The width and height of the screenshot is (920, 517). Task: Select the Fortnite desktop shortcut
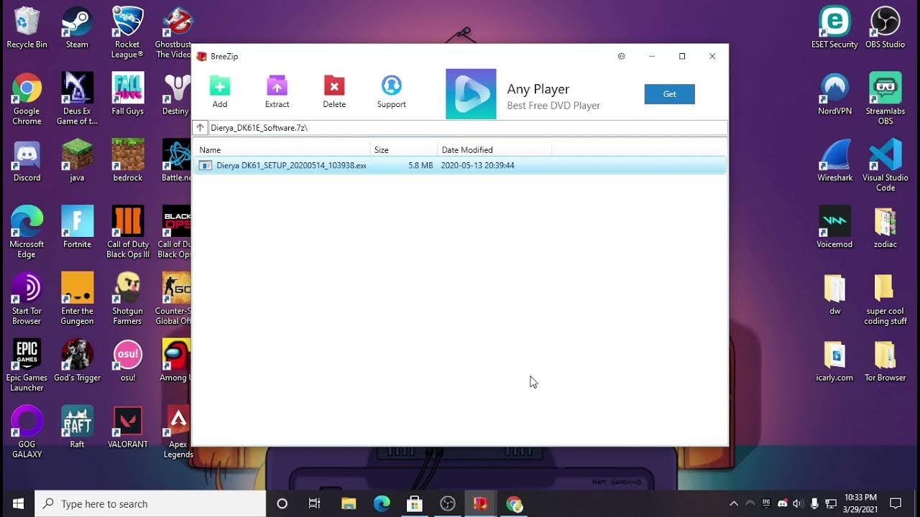[77, 228]
